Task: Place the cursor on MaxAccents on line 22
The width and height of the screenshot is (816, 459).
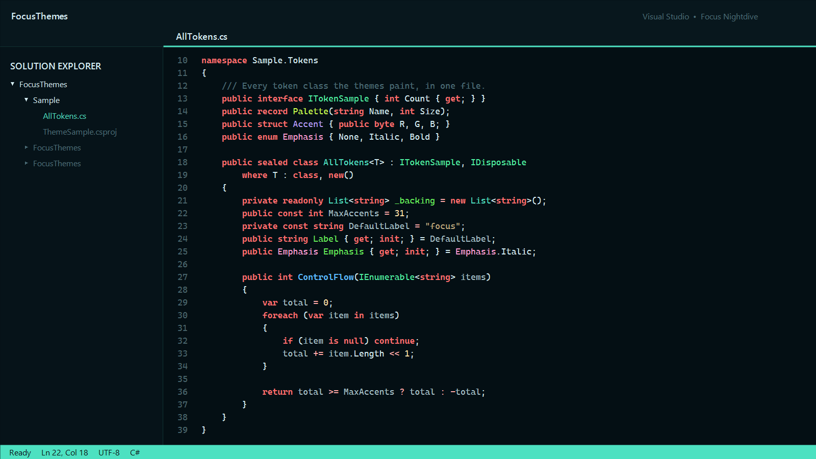Action: tap(354, 213)
